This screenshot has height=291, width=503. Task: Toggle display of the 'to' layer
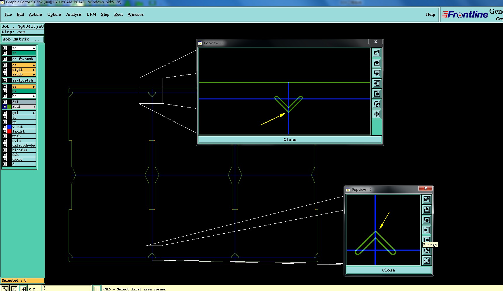(5, 48)
